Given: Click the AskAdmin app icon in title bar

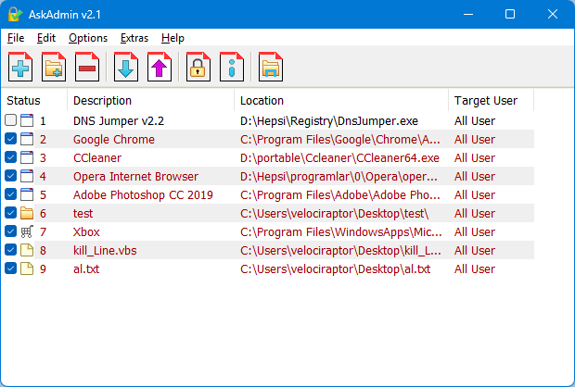Looking at the screenshot, I should [x=15, y=14].
